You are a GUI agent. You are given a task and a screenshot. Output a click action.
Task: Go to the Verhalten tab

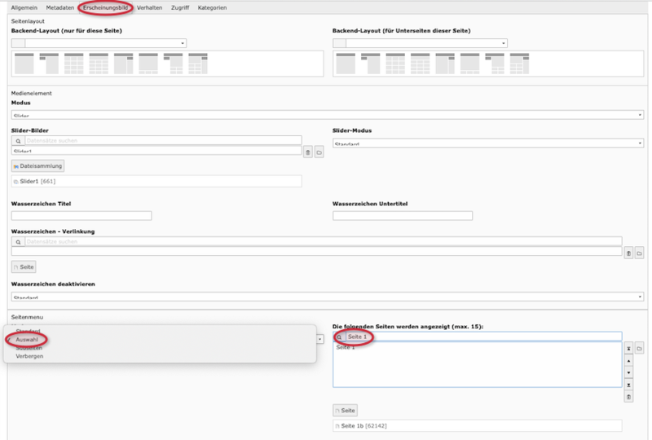tap(149, 7)
